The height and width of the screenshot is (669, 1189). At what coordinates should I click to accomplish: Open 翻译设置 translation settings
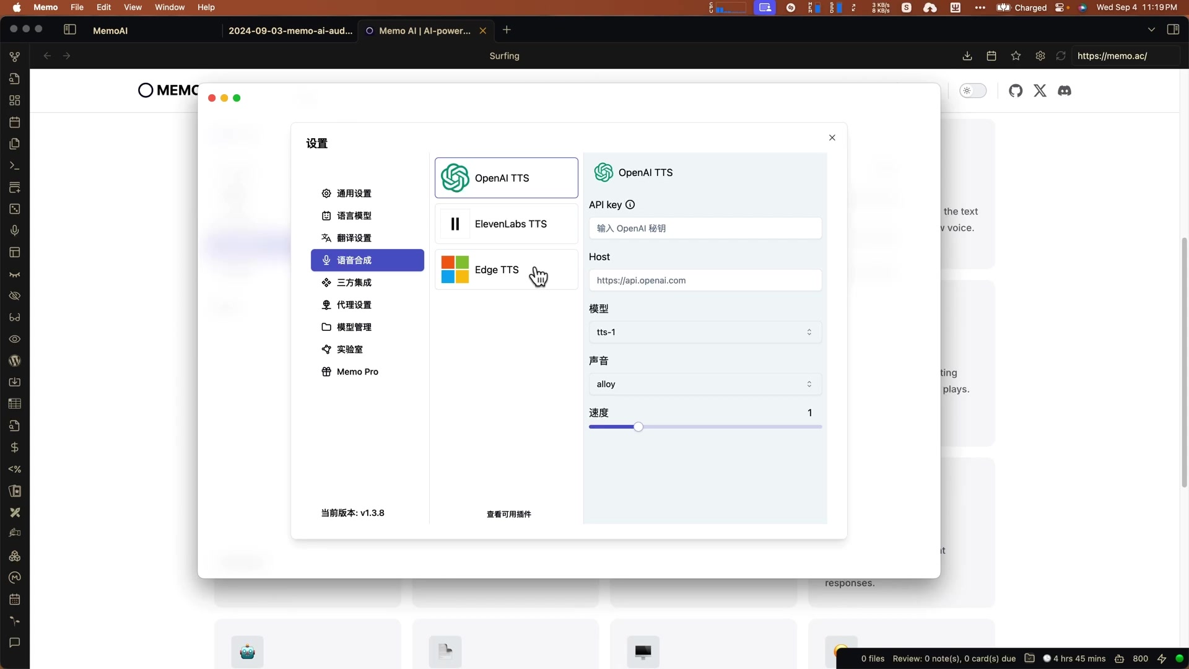click(367, 238)
